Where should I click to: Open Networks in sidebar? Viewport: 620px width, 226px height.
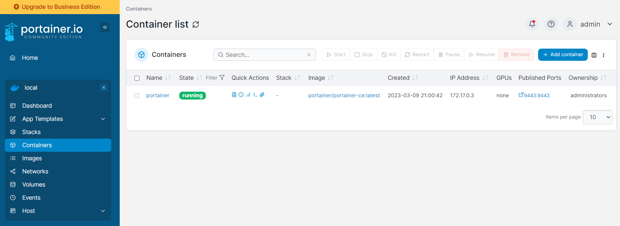point(58,171)
